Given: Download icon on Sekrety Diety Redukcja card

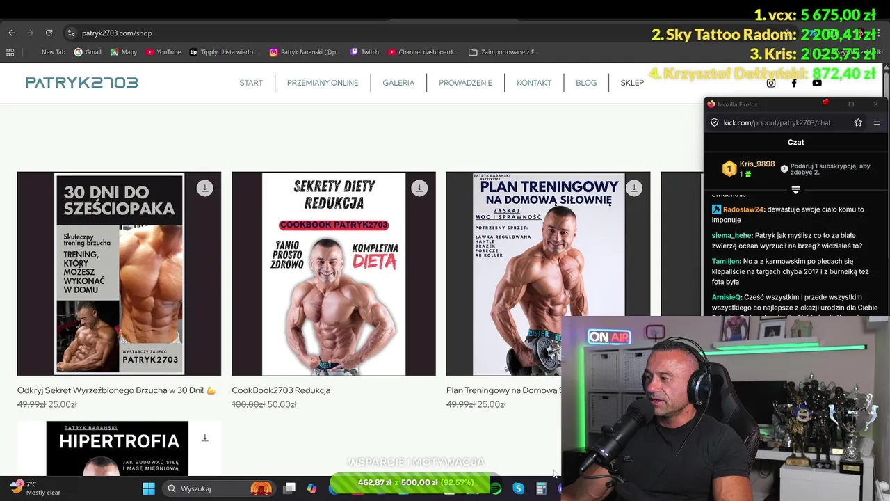Looking at the screenshot, I should click(x=419, y=189).
